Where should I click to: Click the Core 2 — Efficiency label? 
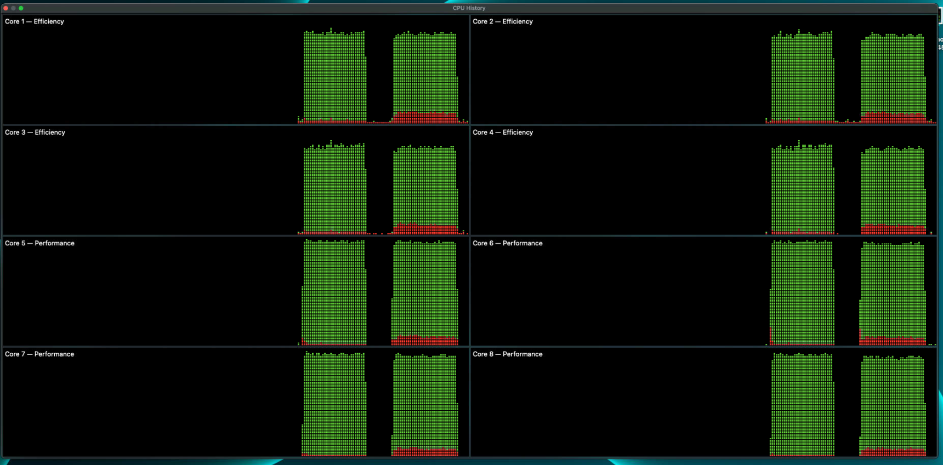click(503, 21)
